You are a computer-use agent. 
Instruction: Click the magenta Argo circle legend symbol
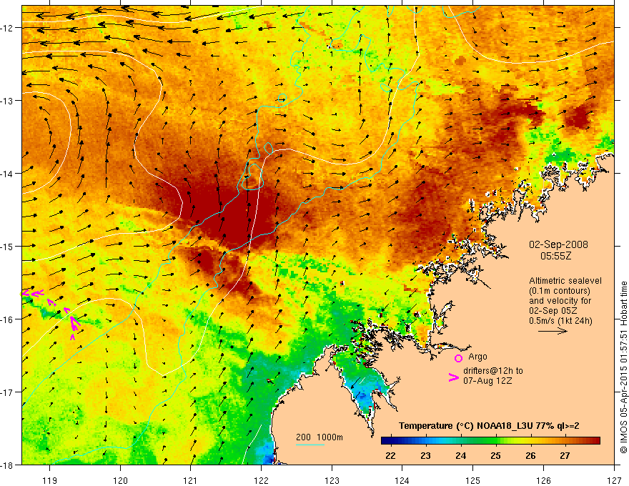(458, 358)
